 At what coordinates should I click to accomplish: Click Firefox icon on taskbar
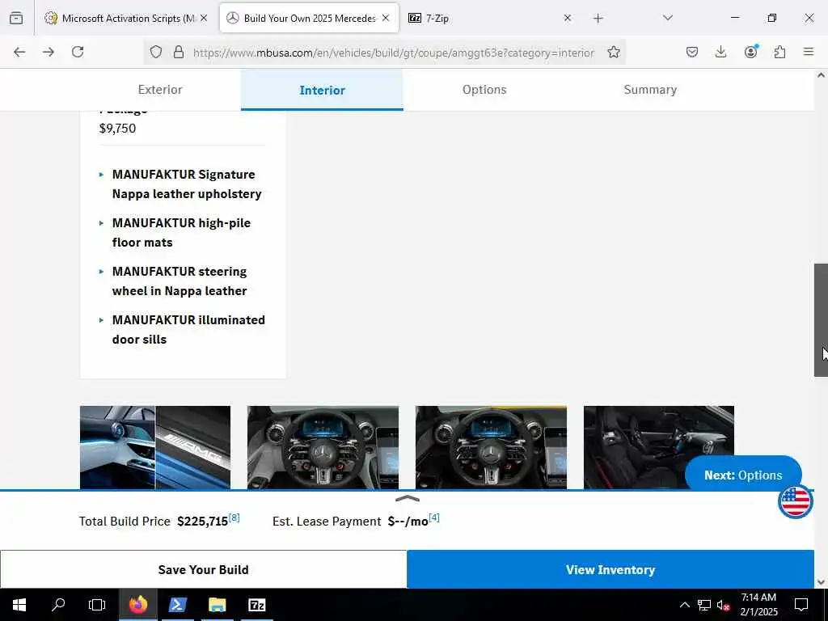tap(137, 605)
